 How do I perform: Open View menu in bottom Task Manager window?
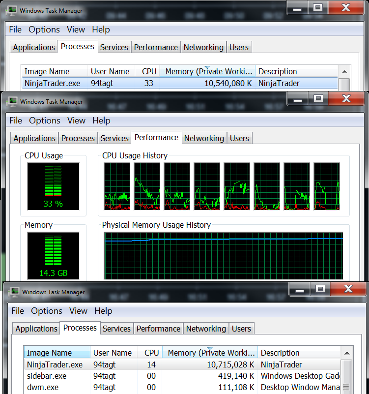click(x=78, y=311)
